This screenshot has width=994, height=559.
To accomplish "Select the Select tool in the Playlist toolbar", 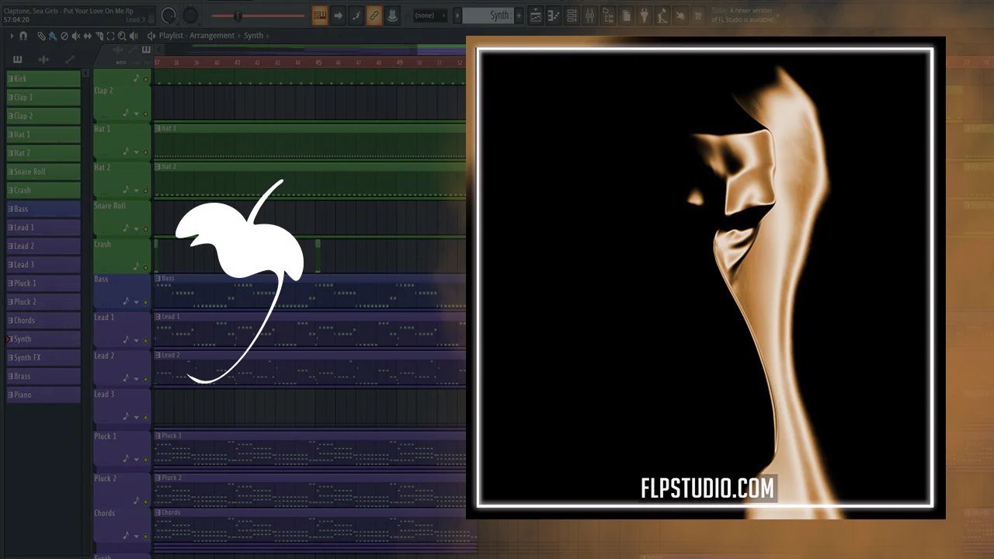I will coord(111,36).
